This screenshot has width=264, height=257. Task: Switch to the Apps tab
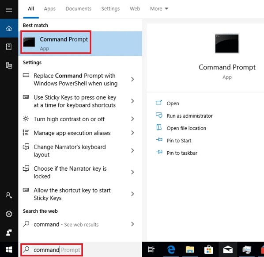[50, 8]
